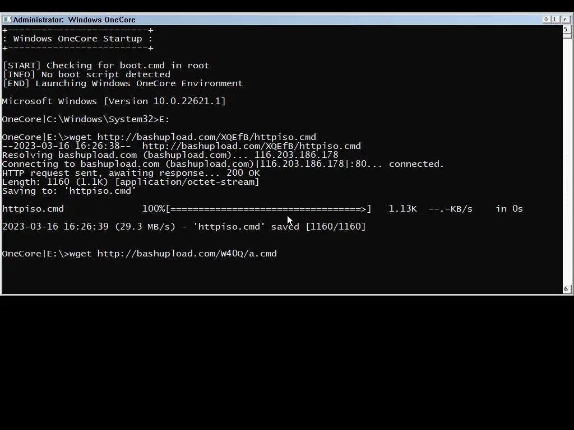Click the 'Length: 1160 (1.1K)' line
The image size is (574, 430).
[131, 182]
